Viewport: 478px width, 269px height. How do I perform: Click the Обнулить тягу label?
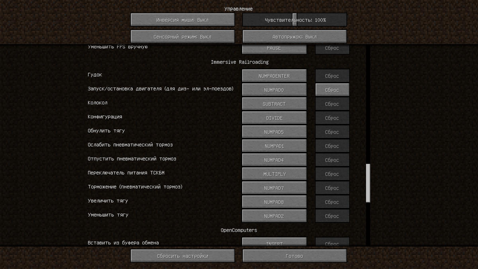point(106,131)
